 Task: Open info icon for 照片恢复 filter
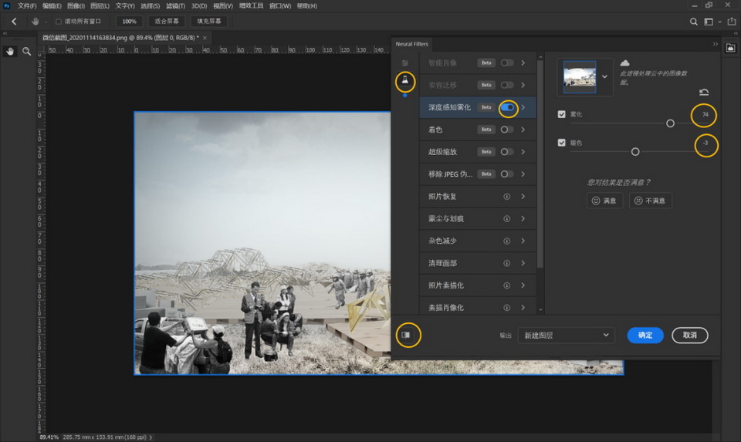(x=506, y=197)
